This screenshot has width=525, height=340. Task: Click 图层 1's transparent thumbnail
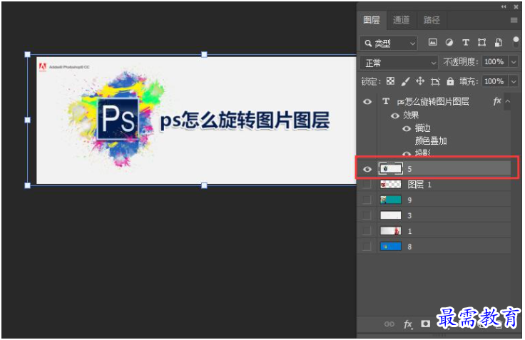(391, 184)
